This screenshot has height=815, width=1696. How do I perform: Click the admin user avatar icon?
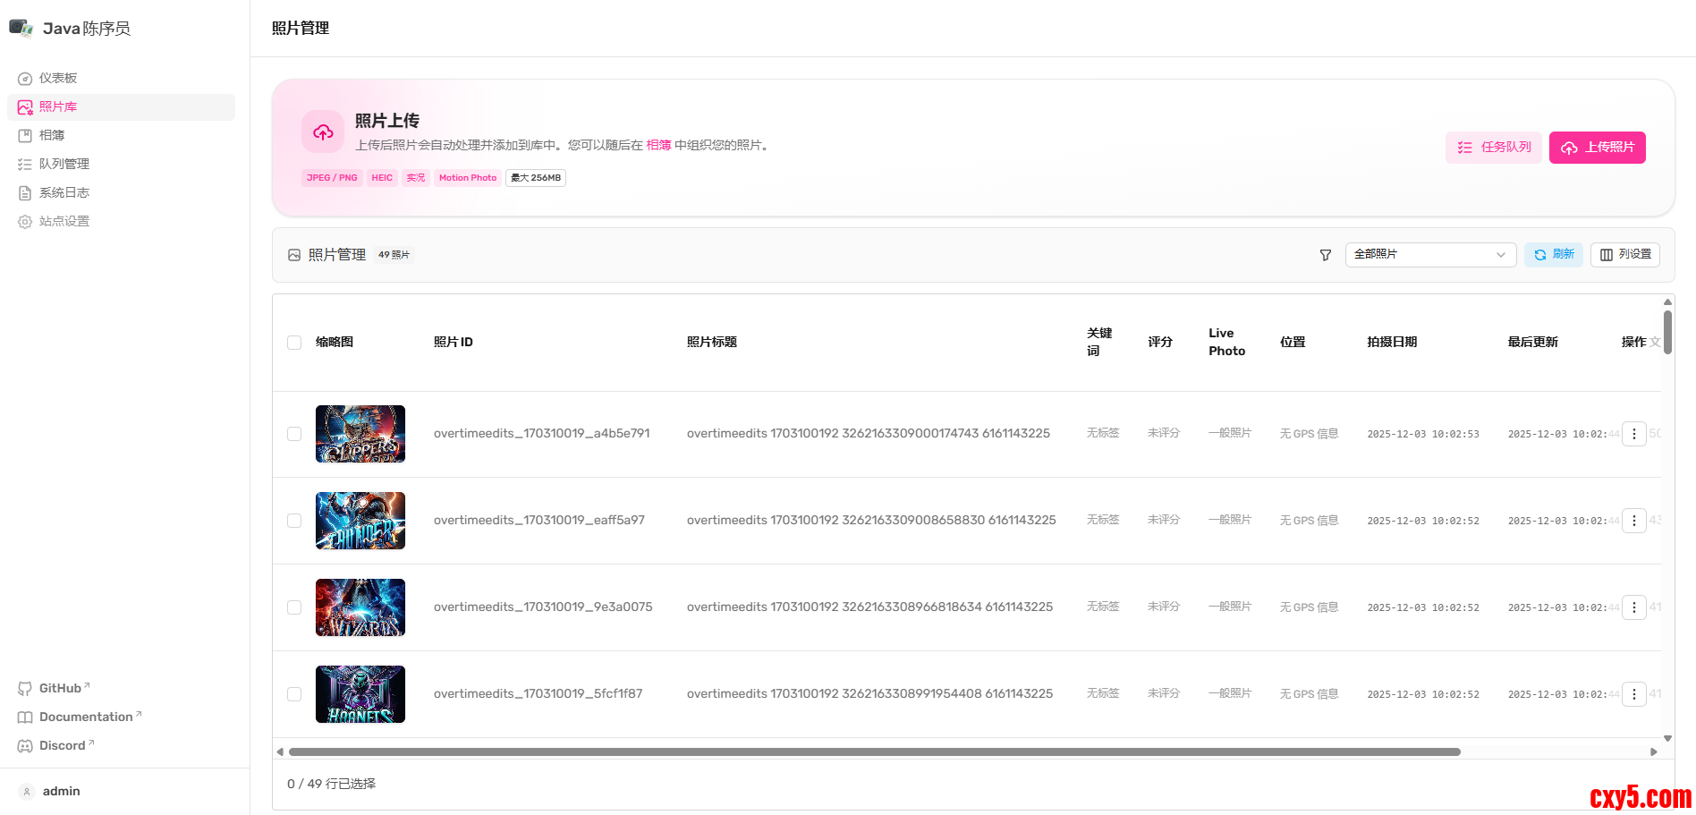click(x=27, y=792)
